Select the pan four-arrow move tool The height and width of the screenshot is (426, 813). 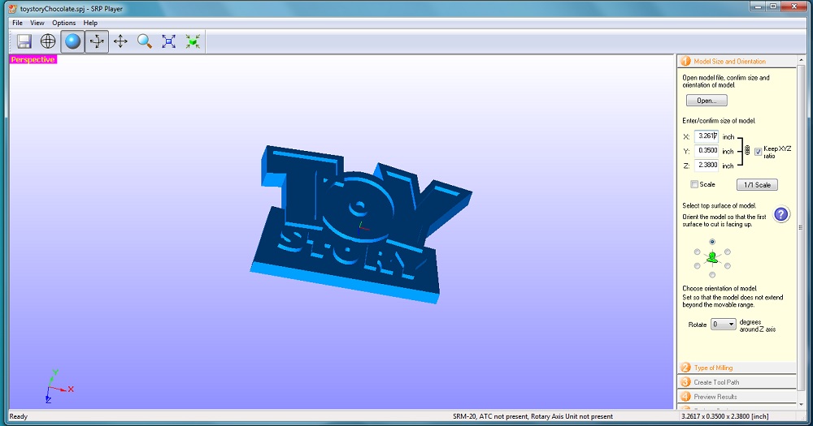click(120, 41)
